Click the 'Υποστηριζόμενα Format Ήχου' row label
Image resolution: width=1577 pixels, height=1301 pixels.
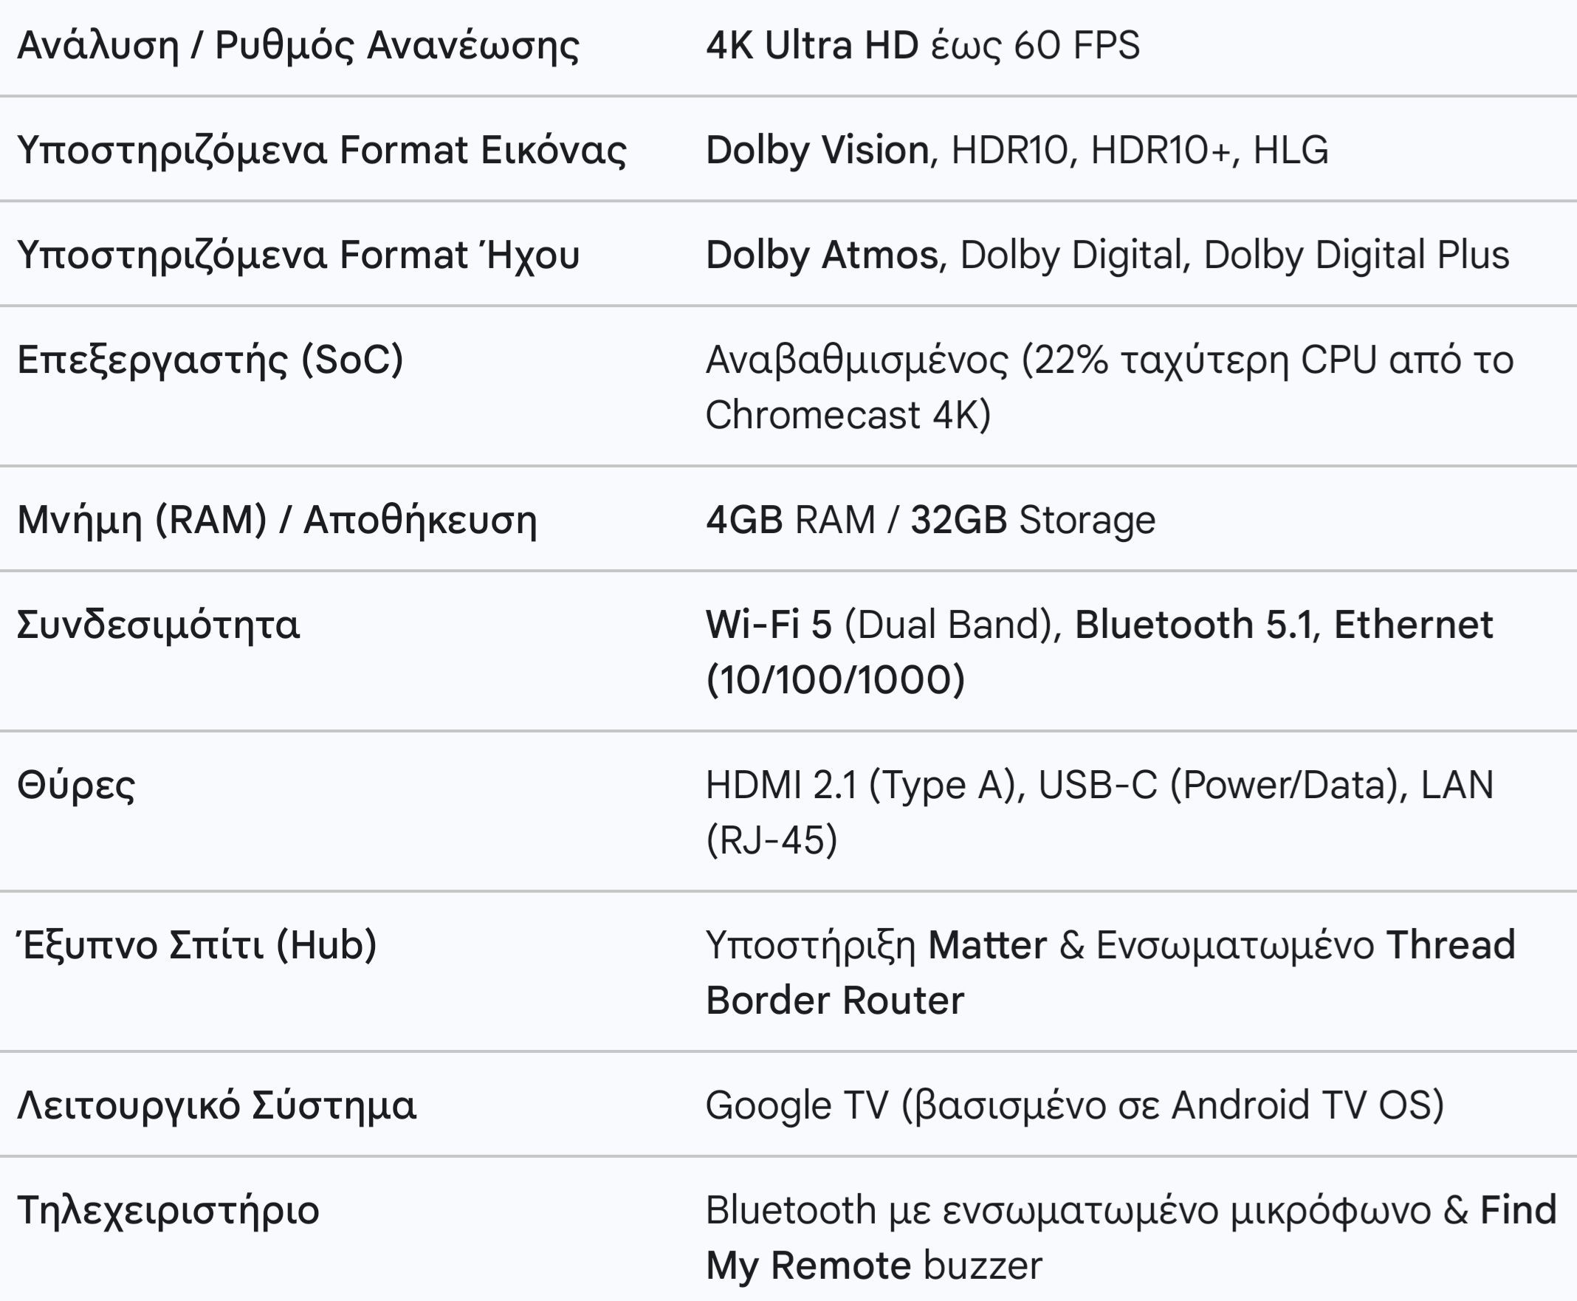click(x=298, y=255)
